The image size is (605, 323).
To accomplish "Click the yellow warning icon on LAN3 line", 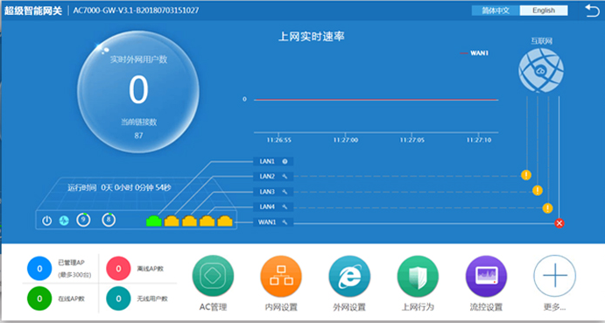I will (x=538, y=190).
